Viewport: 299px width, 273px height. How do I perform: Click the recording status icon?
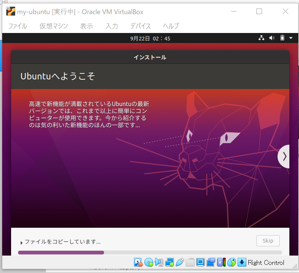point(211,262)
